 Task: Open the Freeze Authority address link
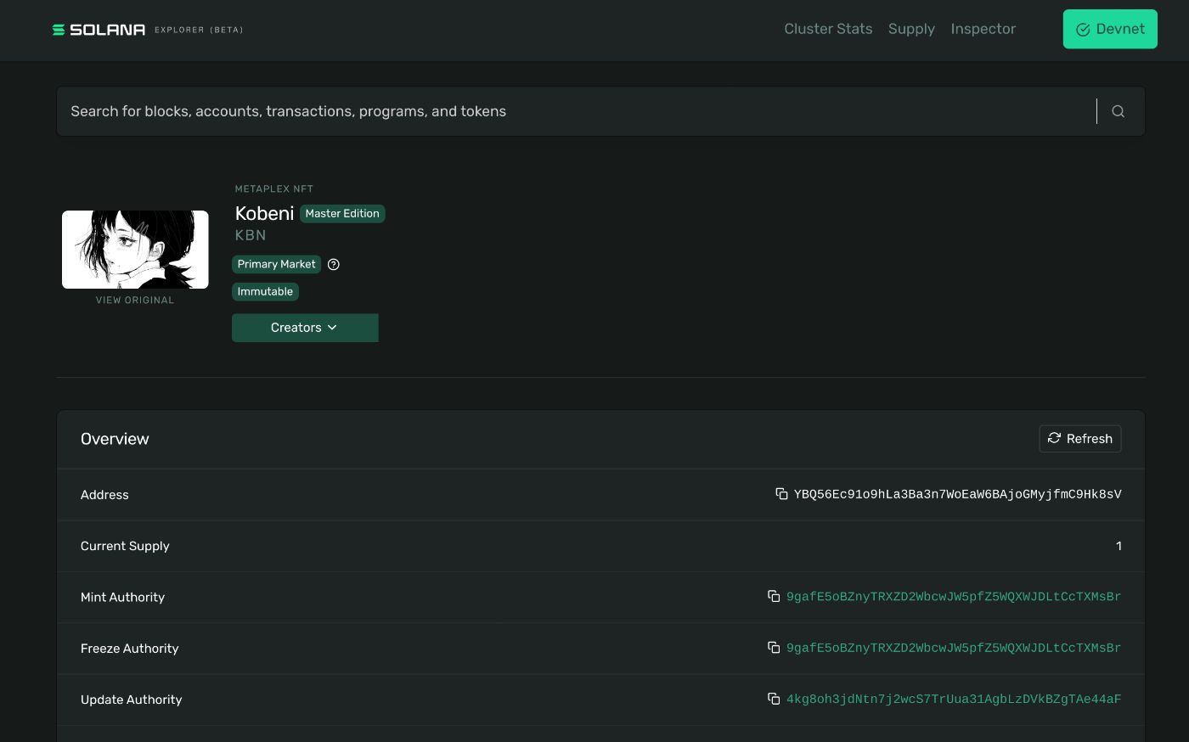[953, 649]
